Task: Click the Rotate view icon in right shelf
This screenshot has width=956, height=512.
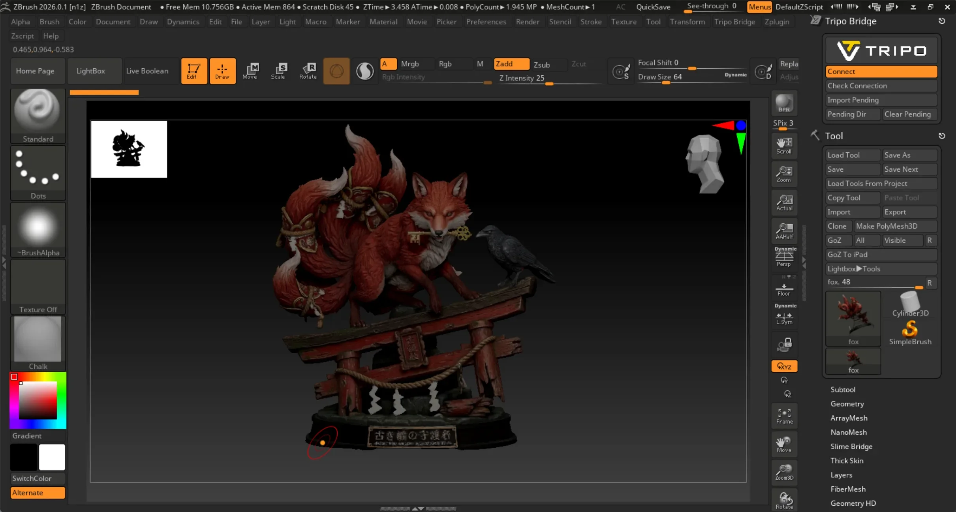Action: tap(784, 501)
